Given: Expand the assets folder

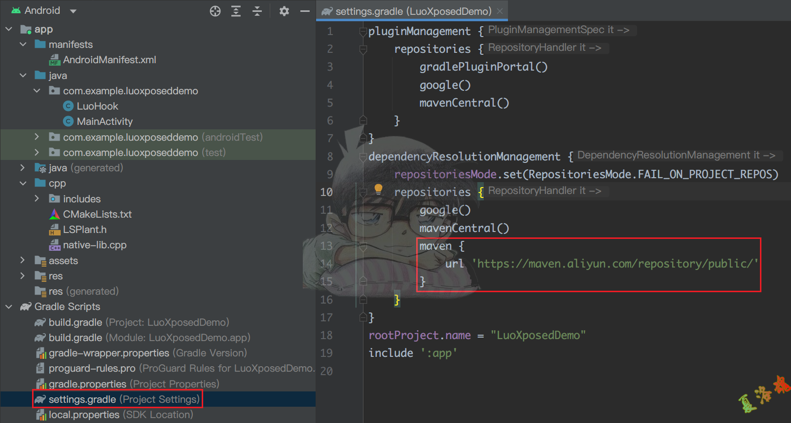Looking at the screenshot, I should (23, 260).
